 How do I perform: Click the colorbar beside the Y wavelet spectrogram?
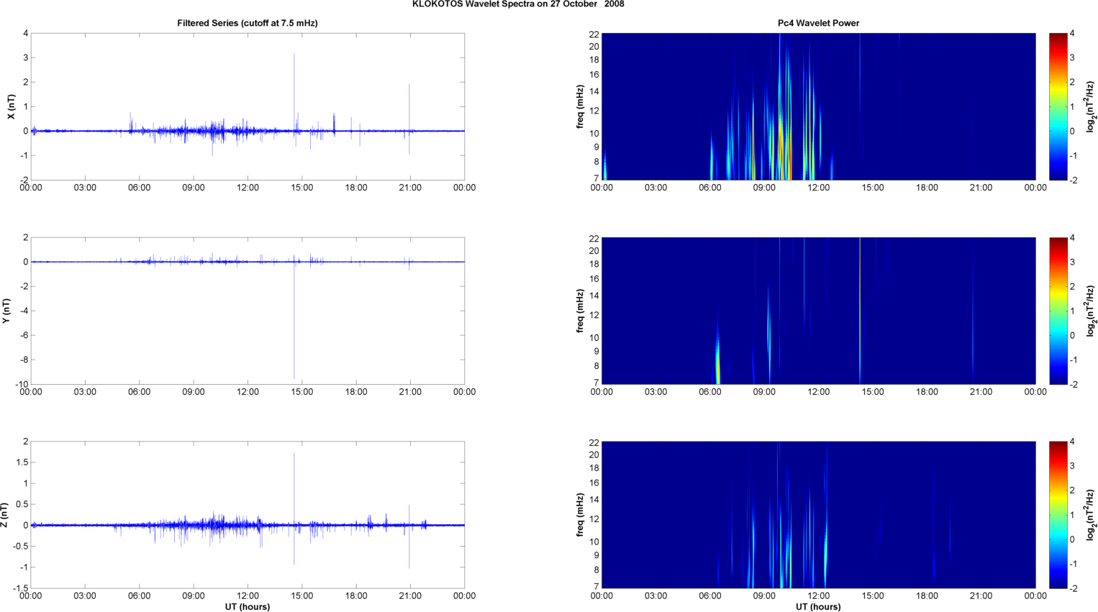(1058, 311)
